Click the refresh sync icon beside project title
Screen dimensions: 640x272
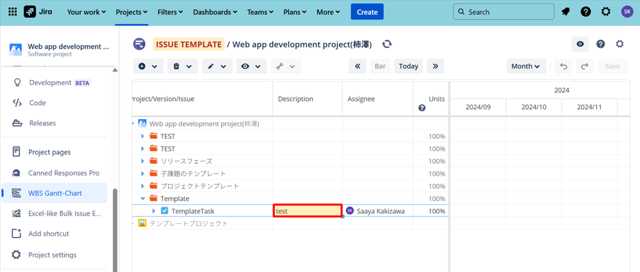[x=387, y=44]
